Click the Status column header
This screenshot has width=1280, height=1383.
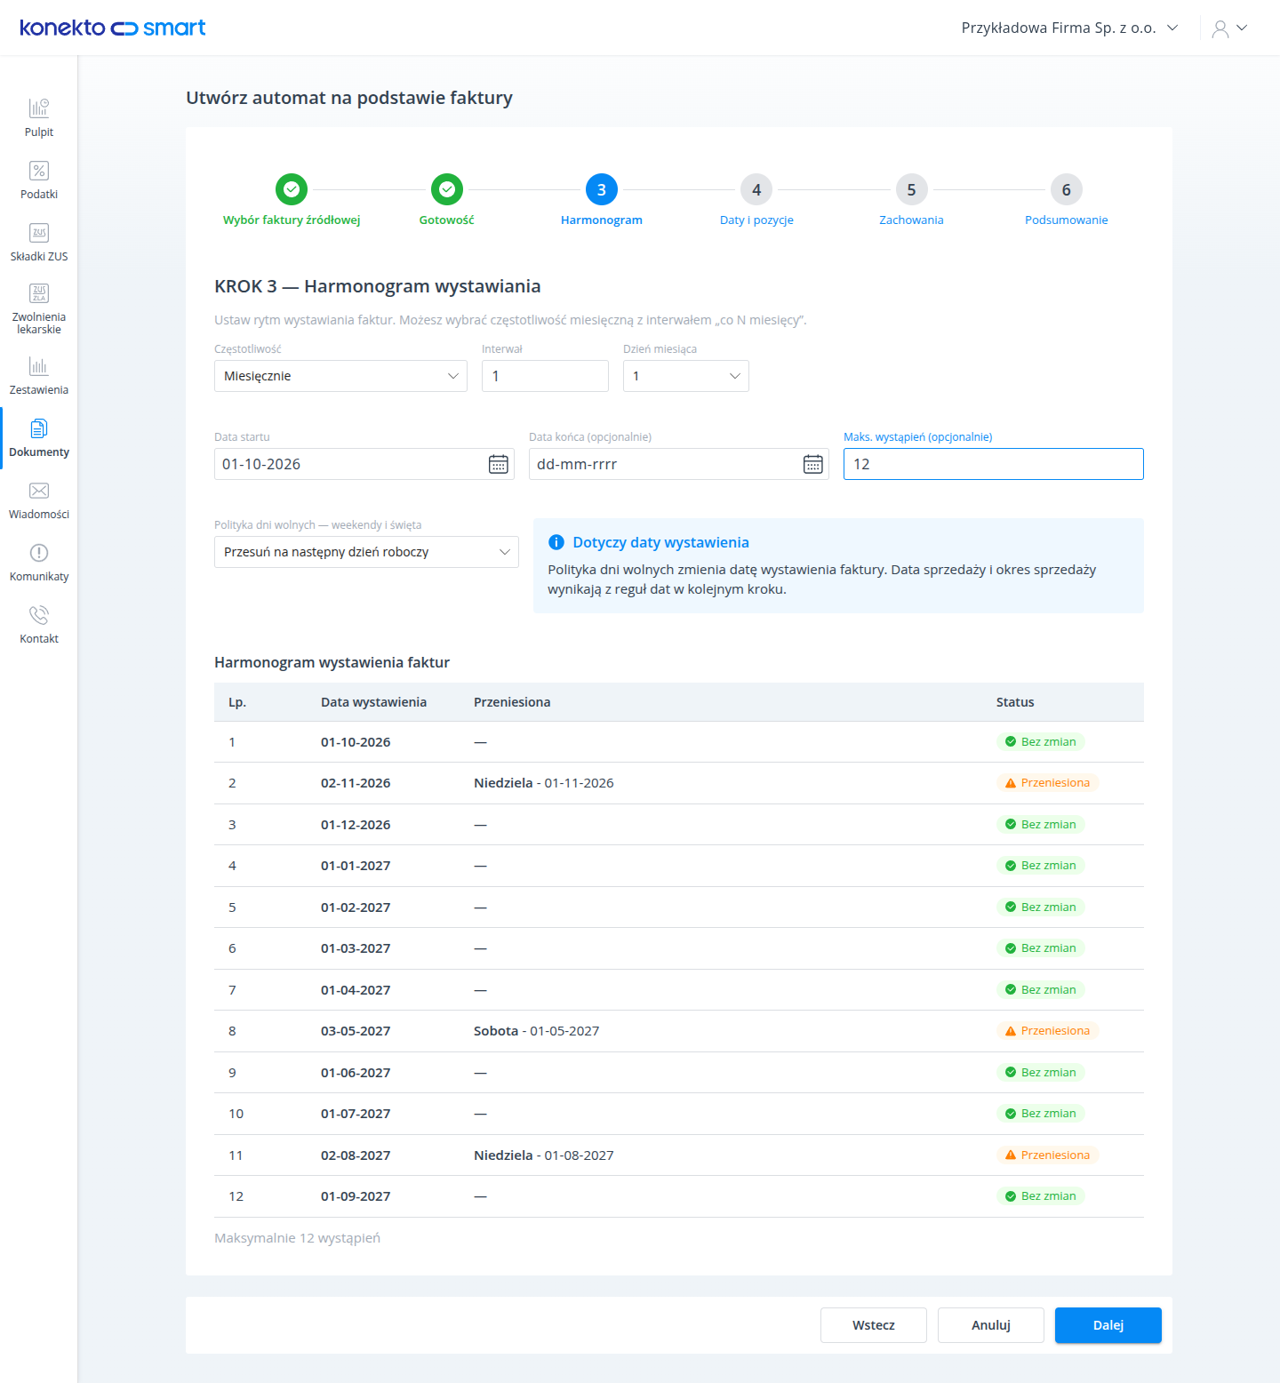[x=1015, y=702]
